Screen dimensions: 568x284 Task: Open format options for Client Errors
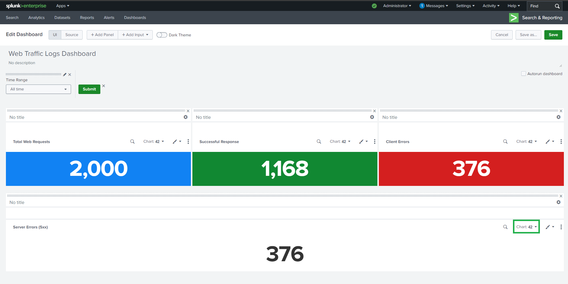(550, 142)
